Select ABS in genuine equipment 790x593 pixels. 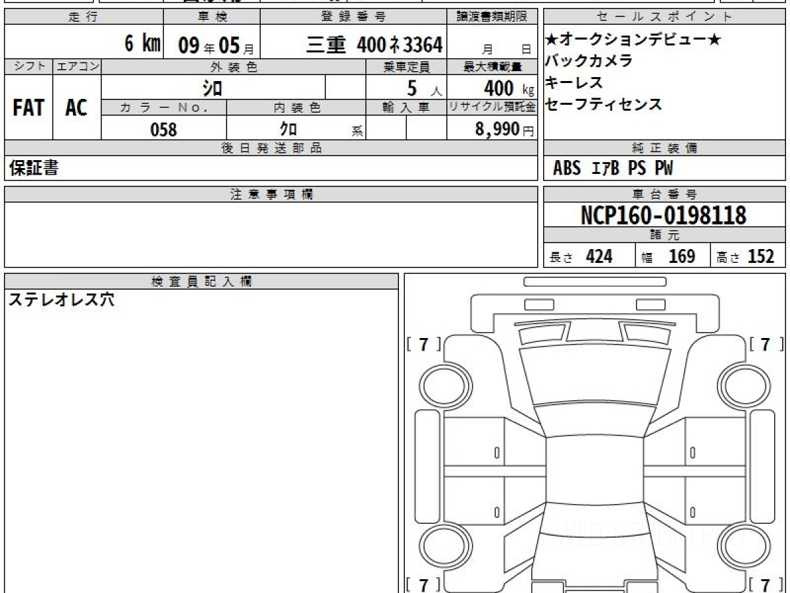[x=567, y=169]
